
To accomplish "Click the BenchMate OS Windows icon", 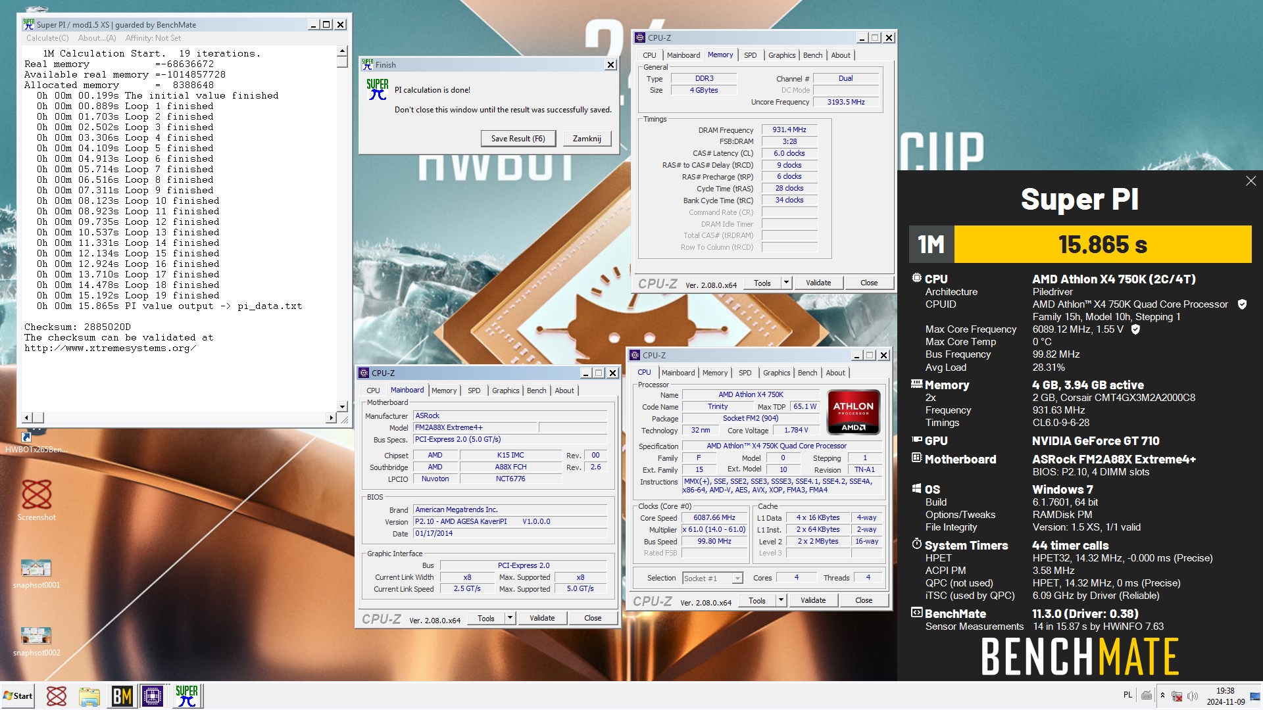I will 916,488.
